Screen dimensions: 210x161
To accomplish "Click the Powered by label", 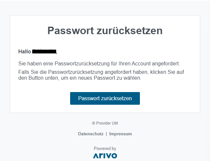I will 105,148.
